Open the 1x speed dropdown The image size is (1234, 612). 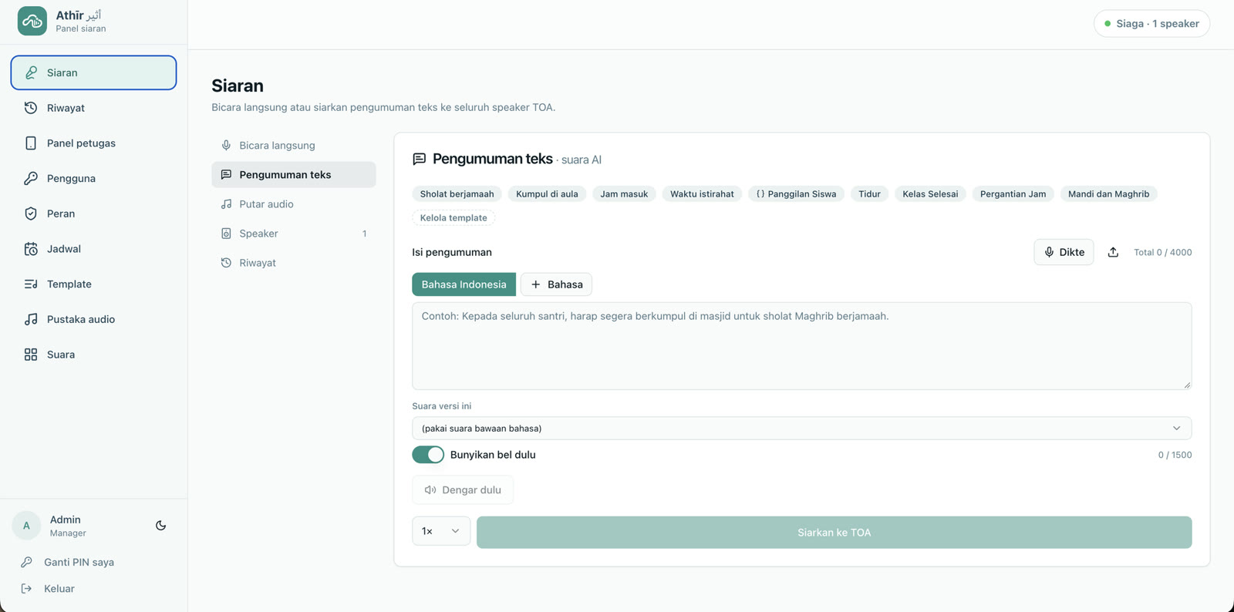(x=441, y=531)
